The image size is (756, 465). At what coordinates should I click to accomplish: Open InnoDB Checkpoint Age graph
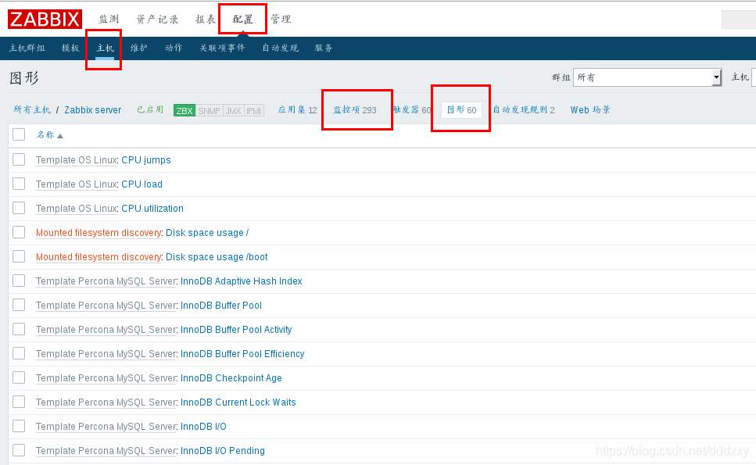pos(231,377)
